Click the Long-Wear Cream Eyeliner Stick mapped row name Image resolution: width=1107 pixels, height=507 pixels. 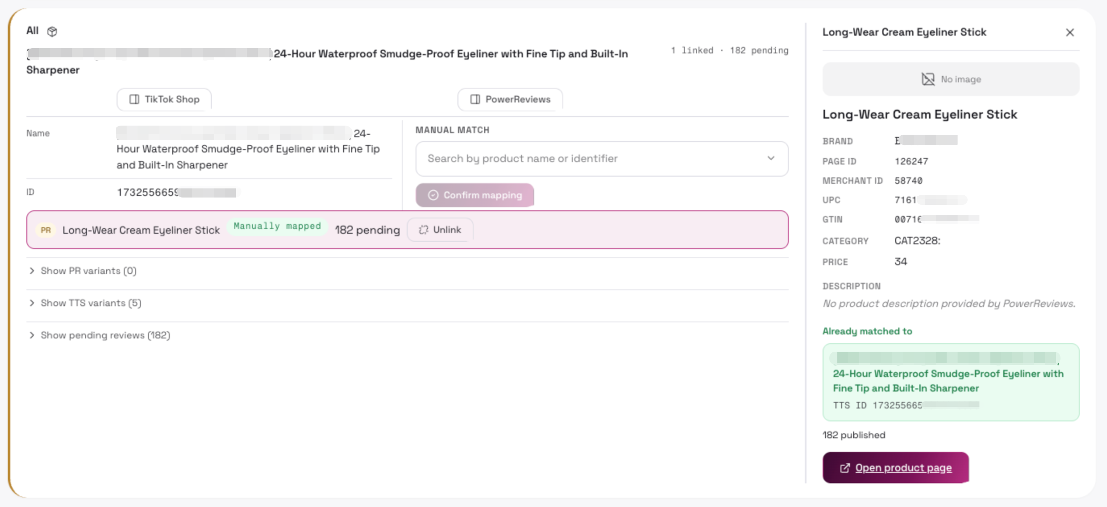point(141,230)
